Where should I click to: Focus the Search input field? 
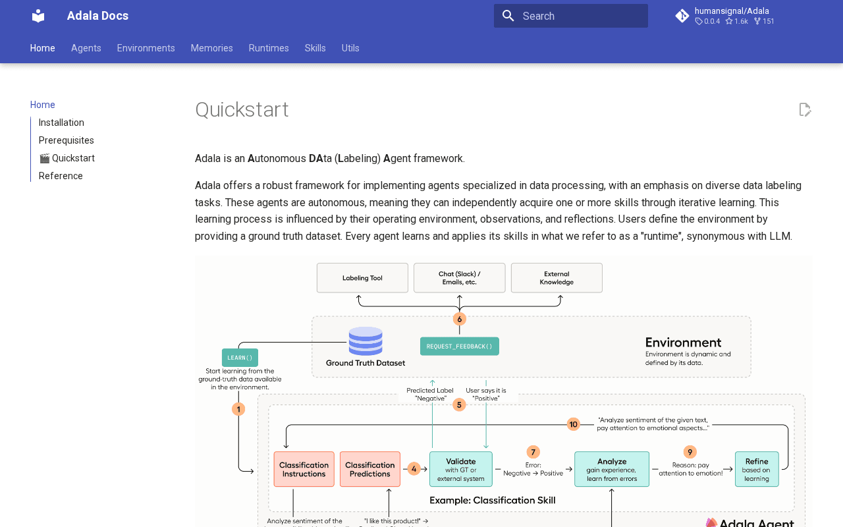coord(571,16)
